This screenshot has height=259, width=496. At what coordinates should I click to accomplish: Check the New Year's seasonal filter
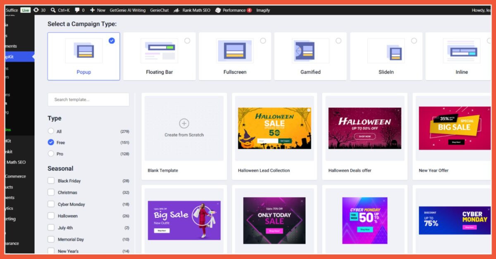[x=51, y=251]
